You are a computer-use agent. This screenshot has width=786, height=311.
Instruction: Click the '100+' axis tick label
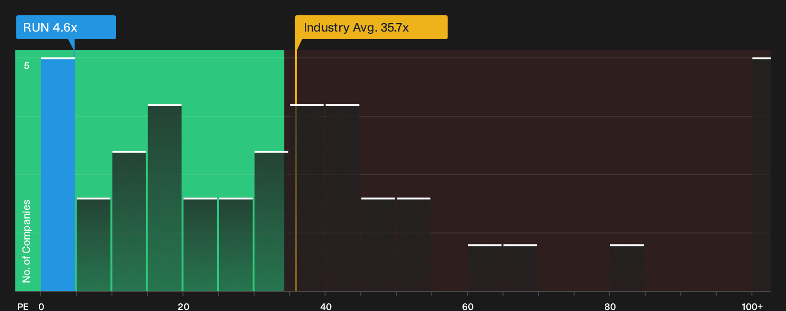click(752, 306)
